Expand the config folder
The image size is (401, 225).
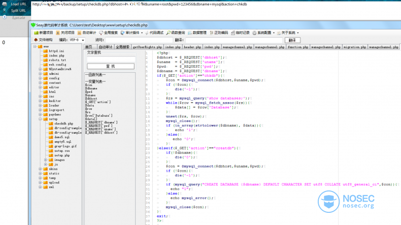click(x=40, y=78)
